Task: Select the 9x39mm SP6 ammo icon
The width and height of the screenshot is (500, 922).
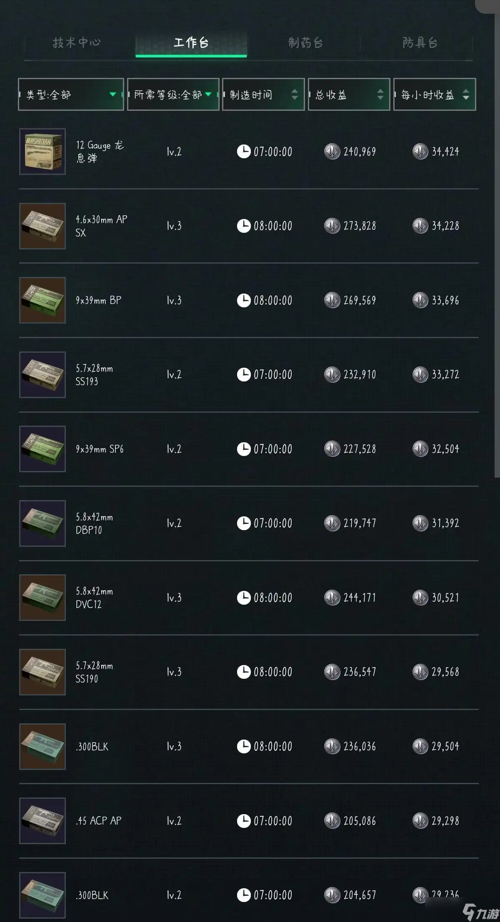Action: tap(42, 449)
